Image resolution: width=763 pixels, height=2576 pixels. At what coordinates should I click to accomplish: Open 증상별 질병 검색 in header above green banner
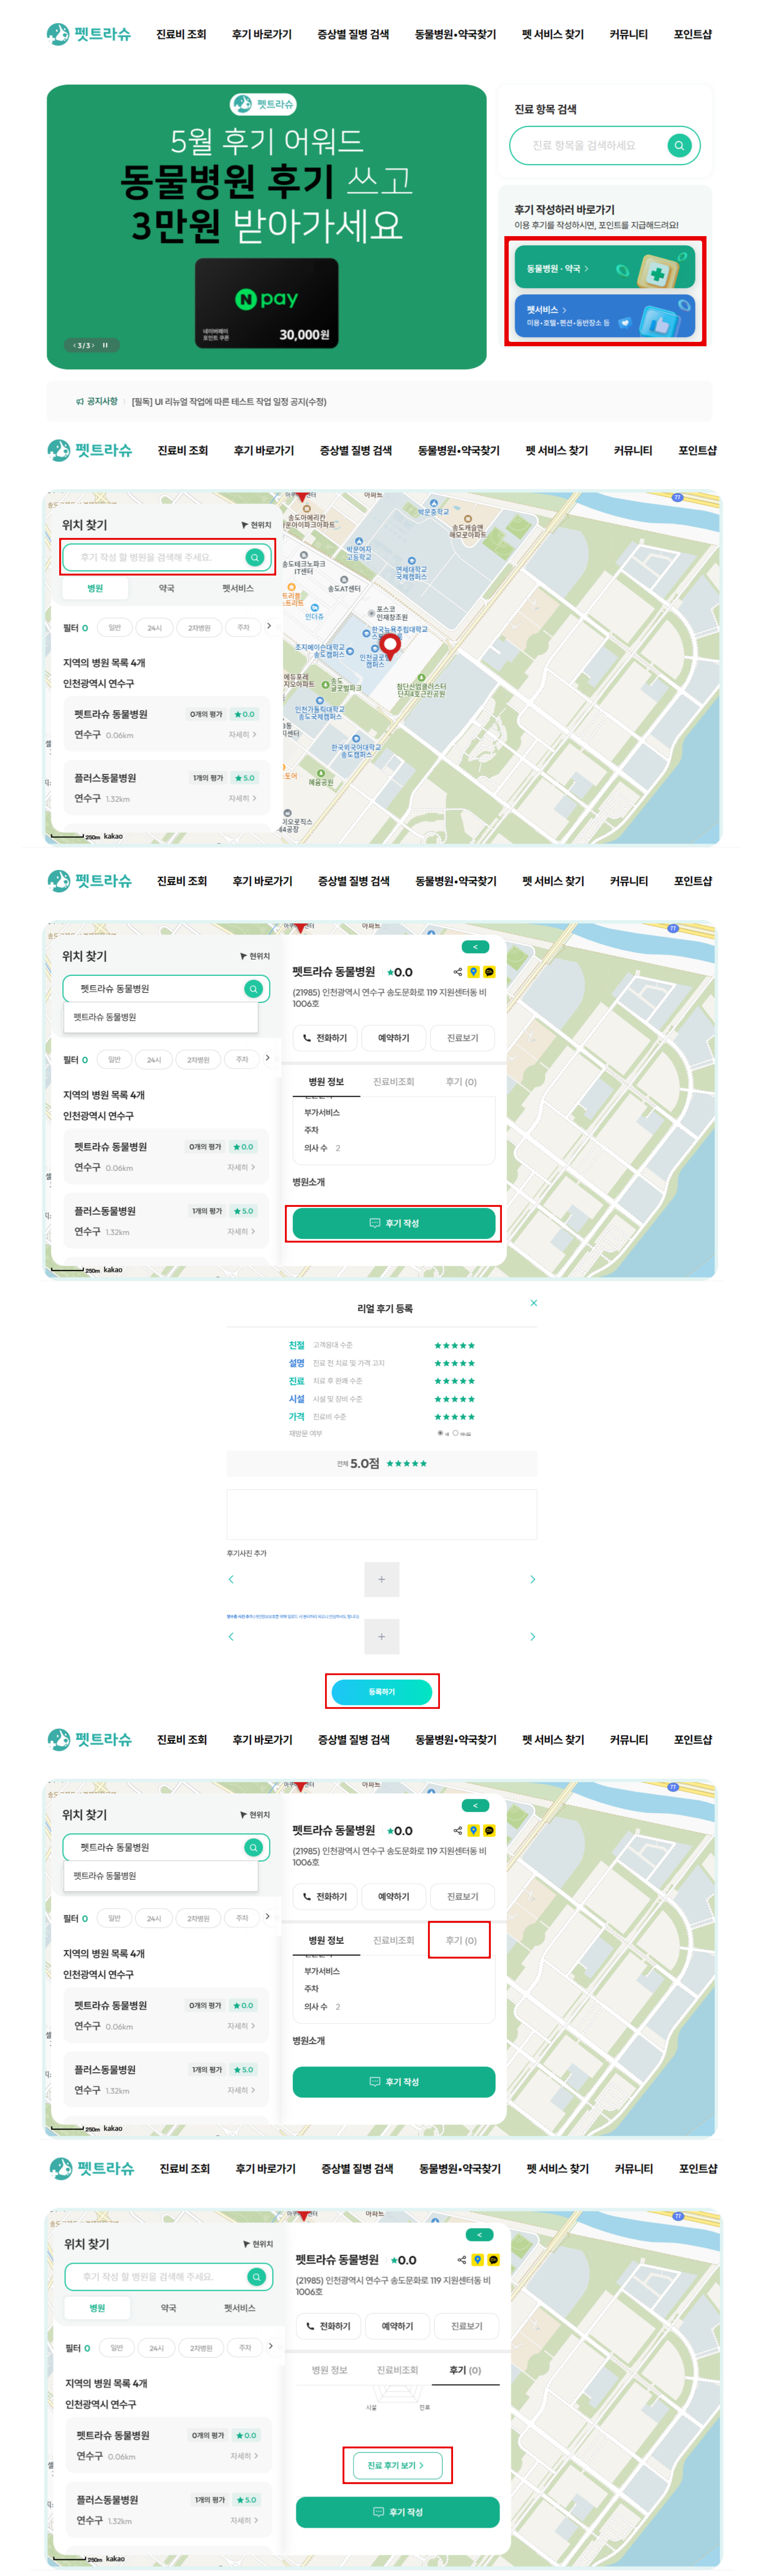click(353, 34)
